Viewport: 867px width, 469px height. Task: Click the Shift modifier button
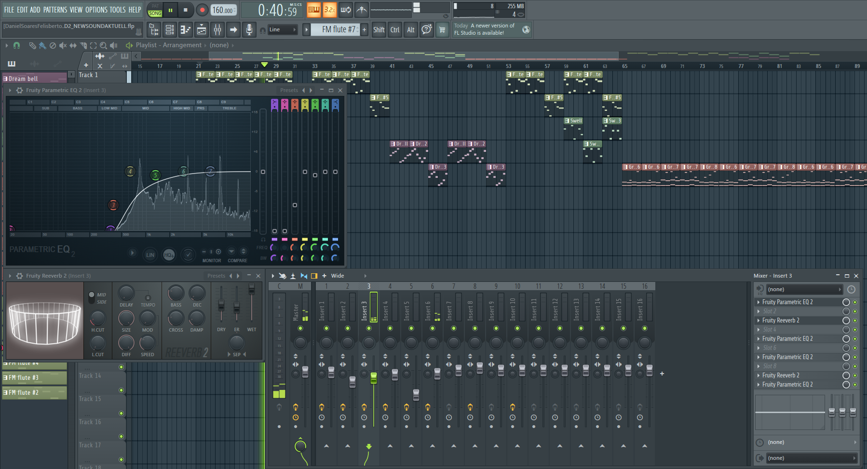click(x=379, y=30)
